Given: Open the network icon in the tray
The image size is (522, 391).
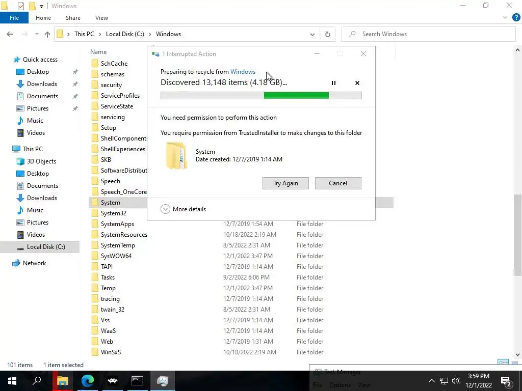Looking at the screenshot, I should point(444,381).
